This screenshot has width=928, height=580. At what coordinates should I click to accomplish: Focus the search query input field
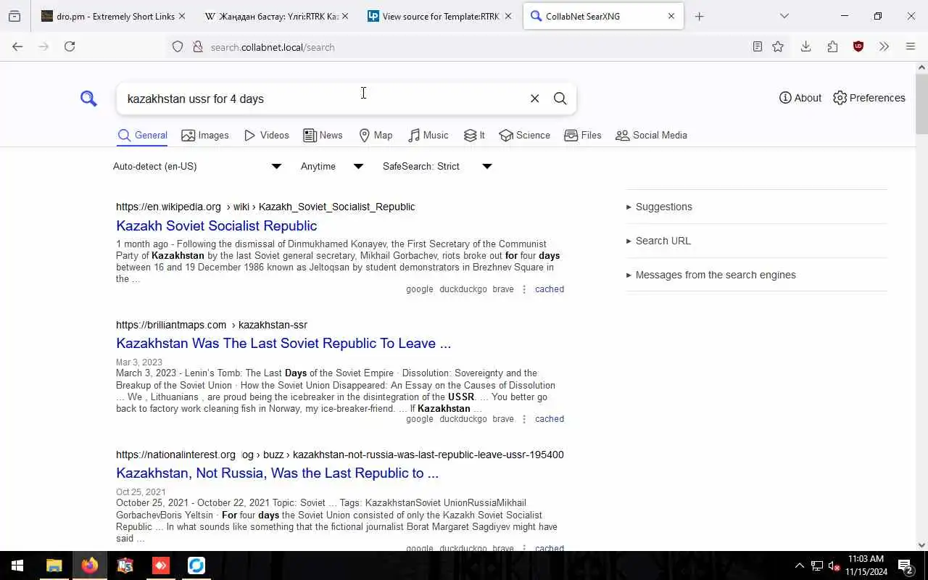click(323, 99)
